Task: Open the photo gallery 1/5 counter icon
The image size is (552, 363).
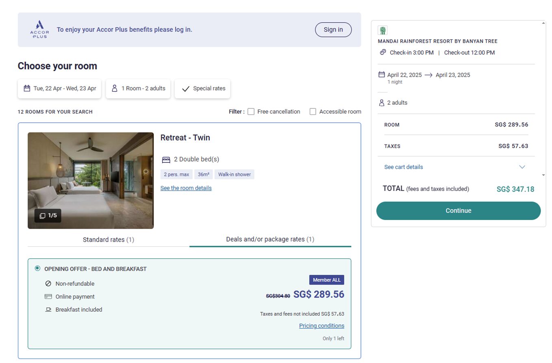Action: pos(42,216)
